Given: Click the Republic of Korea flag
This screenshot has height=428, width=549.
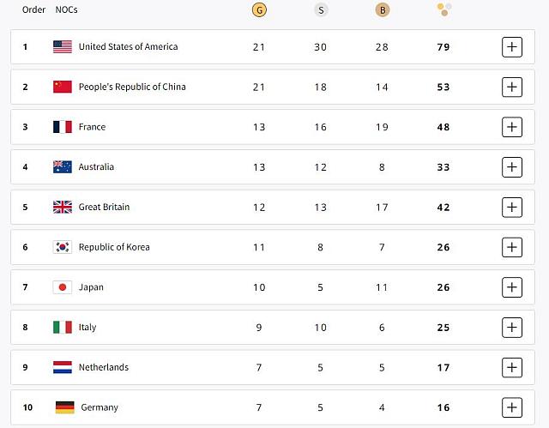Looking at the screenshot, I should [63, 247].
